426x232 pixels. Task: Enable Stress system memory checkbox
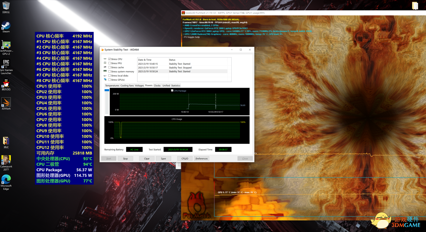(109, 72)
